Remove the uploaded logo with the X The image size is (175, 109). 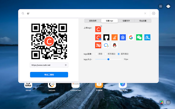(101, 26)
